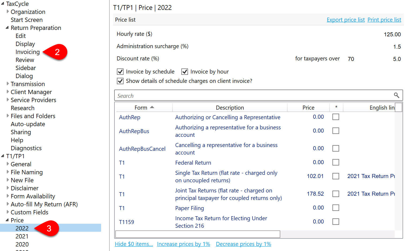Image resolution: width=406 pixels, height=251 pixels.
Task: Collapse the T1/TP1 tree node
Action: tap(3, 156)
